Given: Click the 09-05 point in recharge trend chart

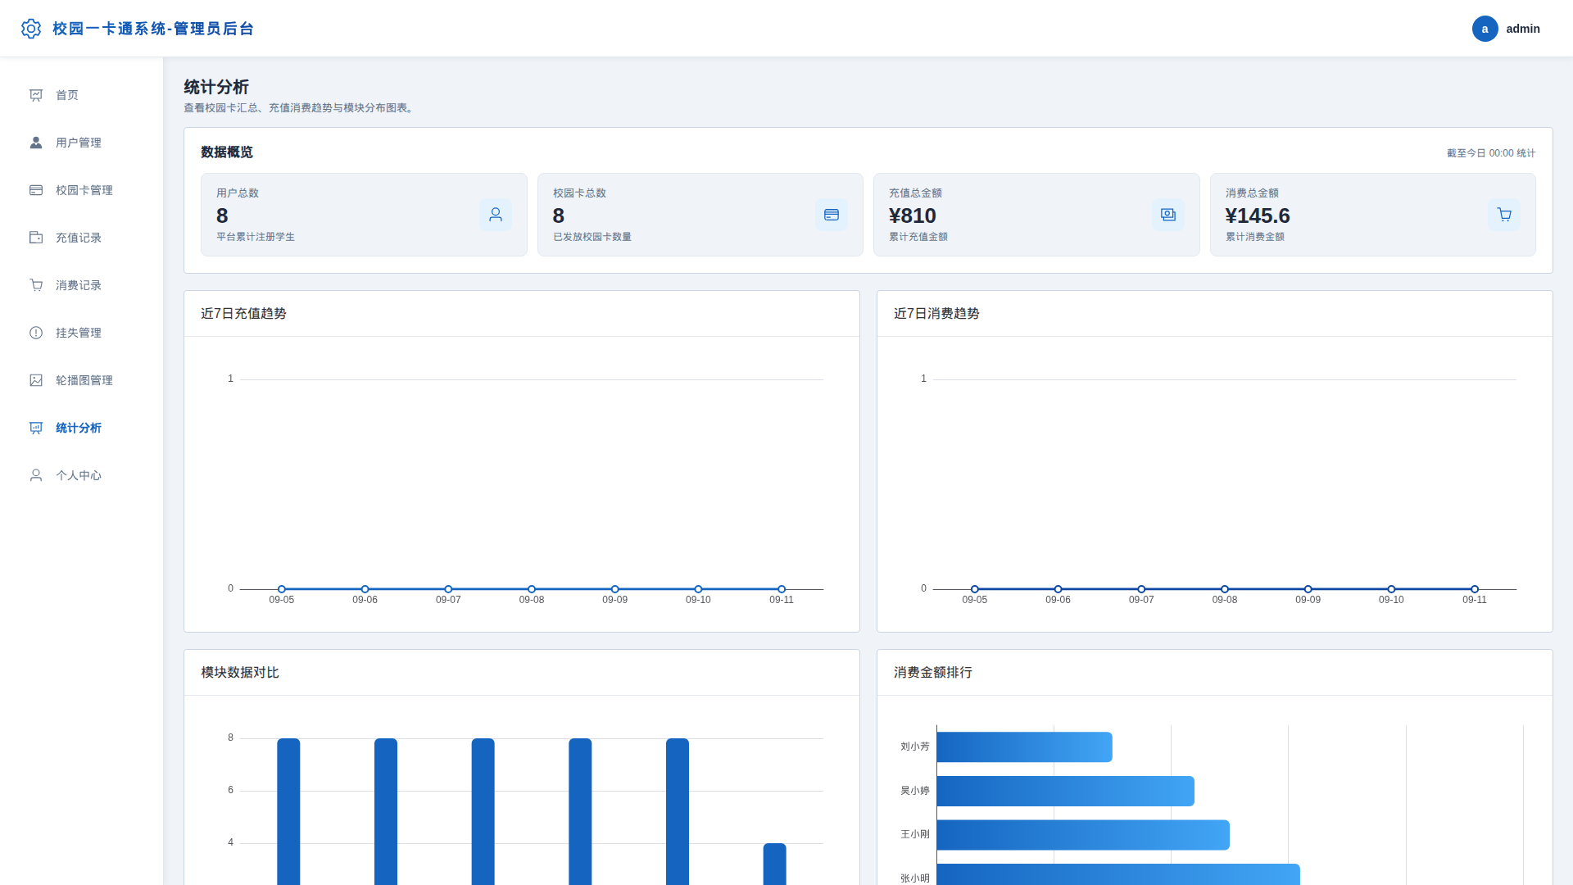Looking at the screenshot, I should (282, 589).
